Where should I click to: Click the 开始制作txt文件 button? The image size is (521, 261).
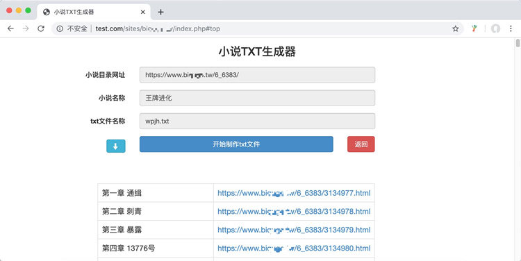pyautogui.click(x=236, y=144)
